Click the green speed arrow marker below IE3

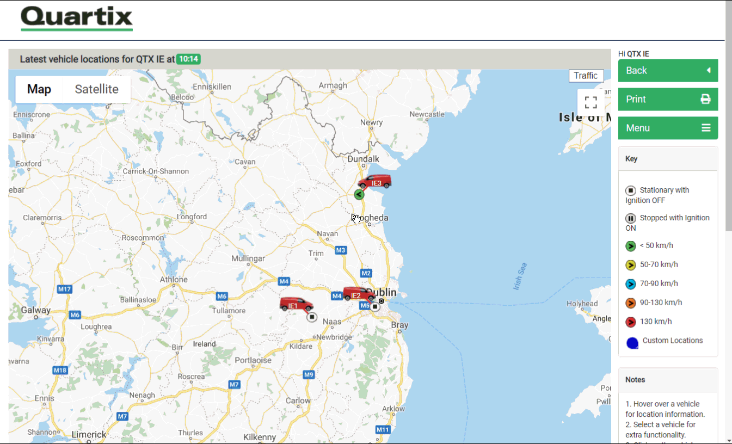point(359,194)
